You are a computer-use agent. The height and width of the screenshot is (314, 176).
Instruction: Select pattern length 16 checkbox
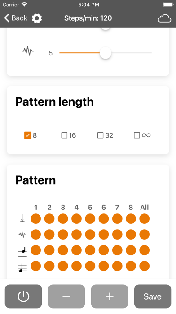tap(64, 135)
